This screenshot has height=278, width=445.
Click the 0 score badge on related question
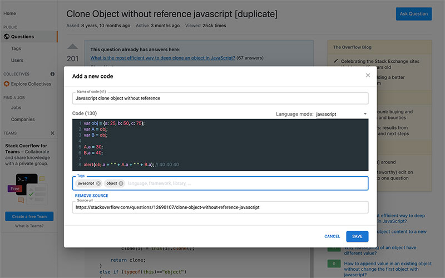point(334,264)
